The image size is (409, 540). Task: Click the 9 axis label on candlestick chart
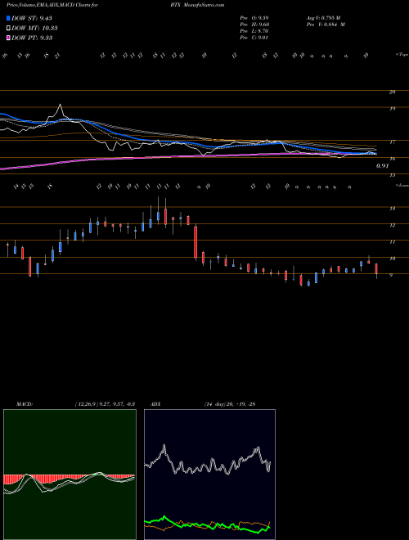[x=392, y=275]
